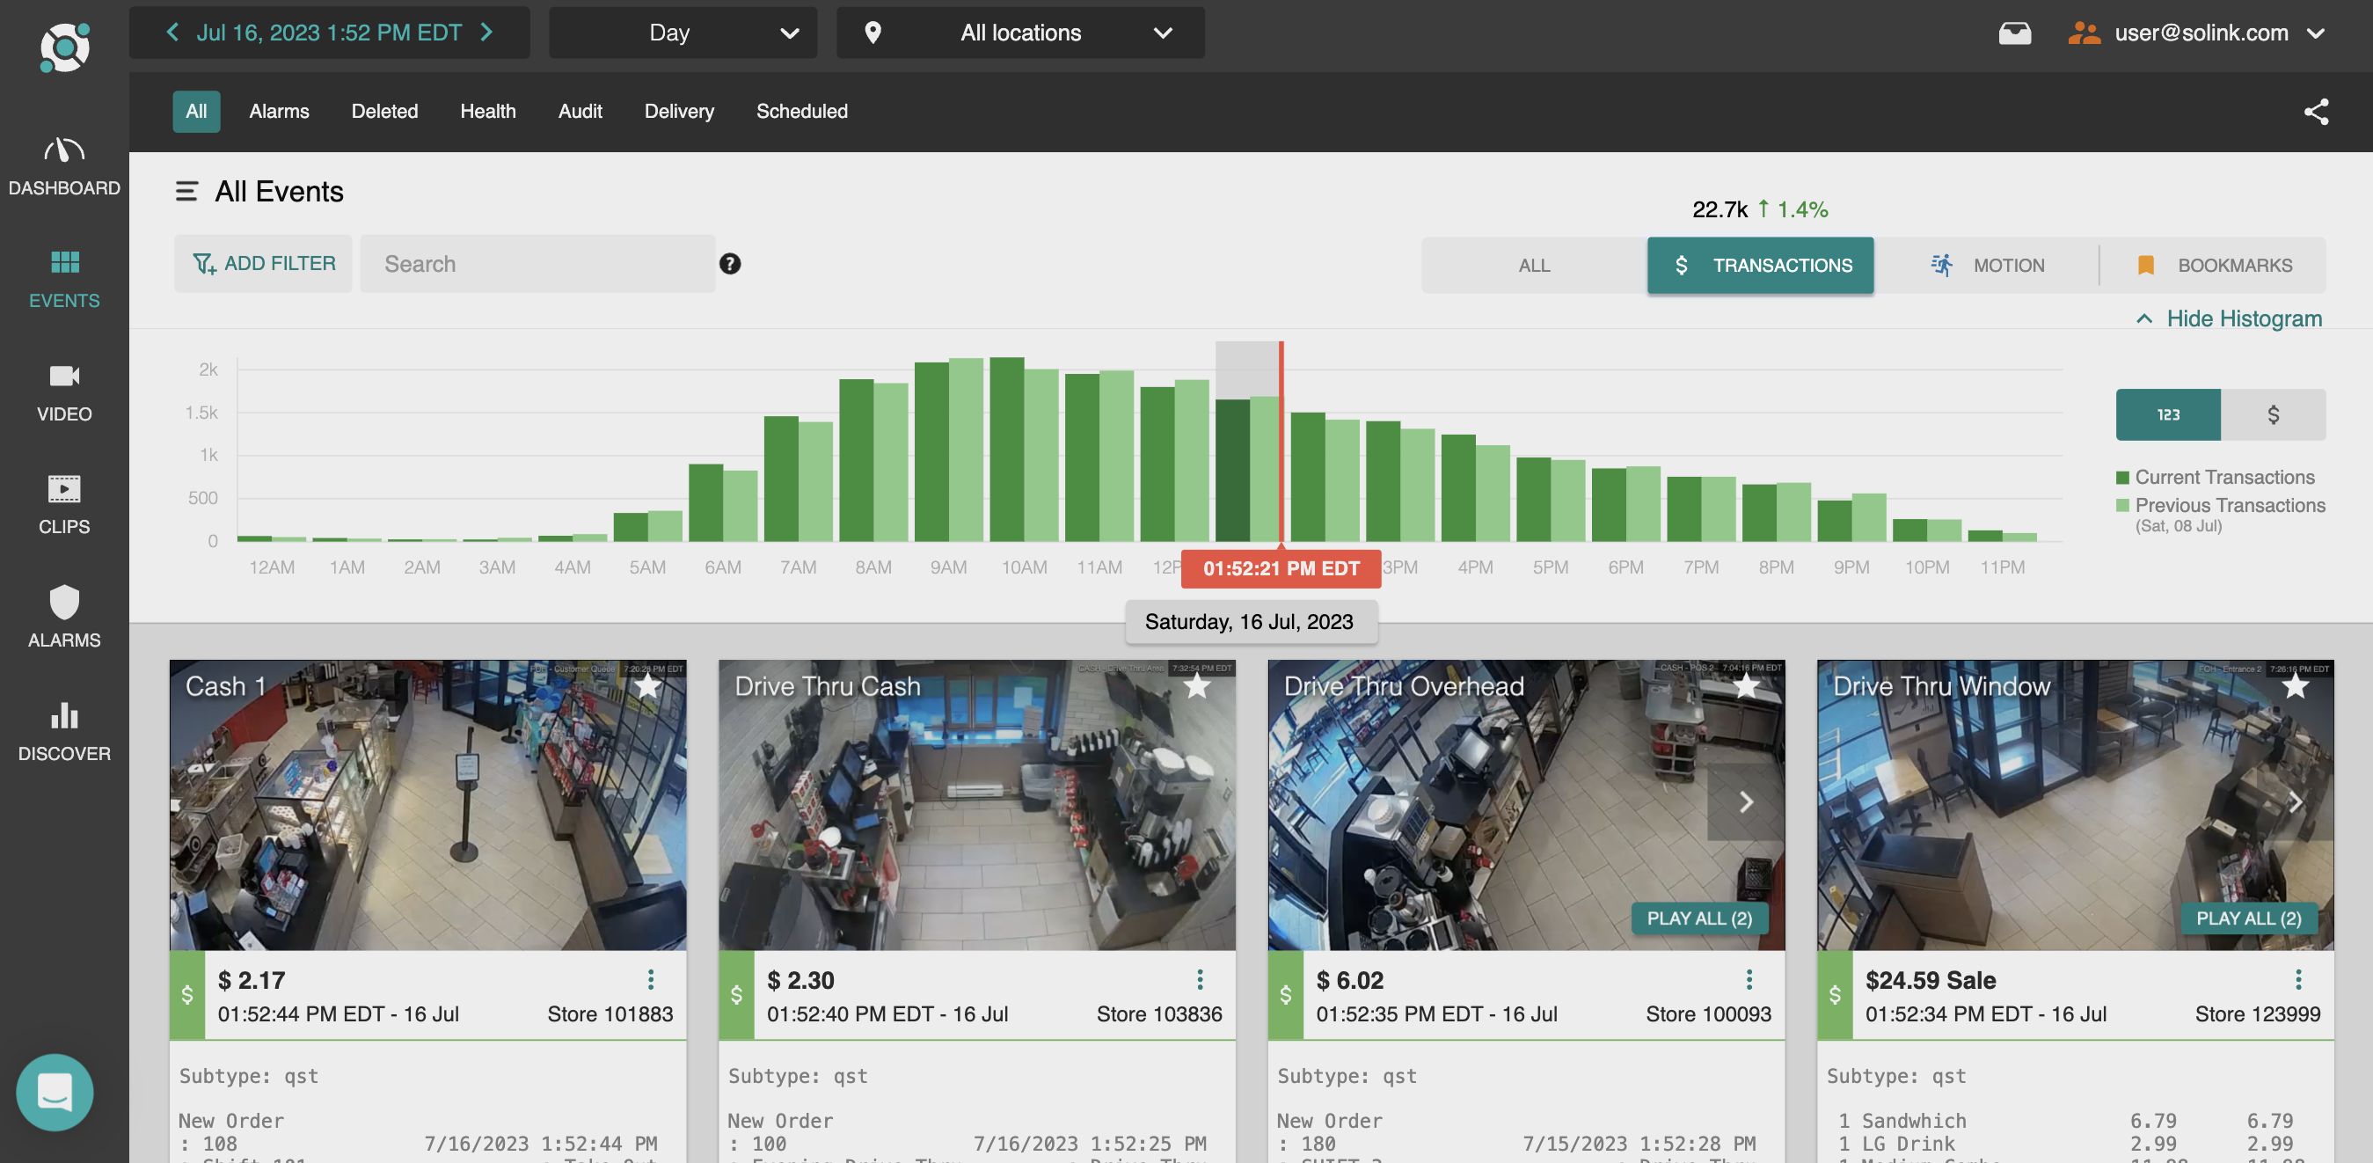
Task: Switch to the Health tab
Action: (x=487, y=111)
